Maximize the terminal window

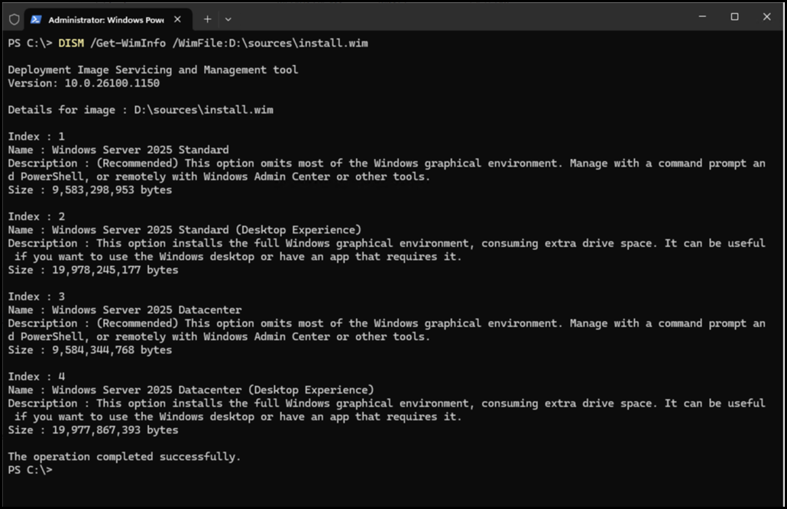point(734,17)
